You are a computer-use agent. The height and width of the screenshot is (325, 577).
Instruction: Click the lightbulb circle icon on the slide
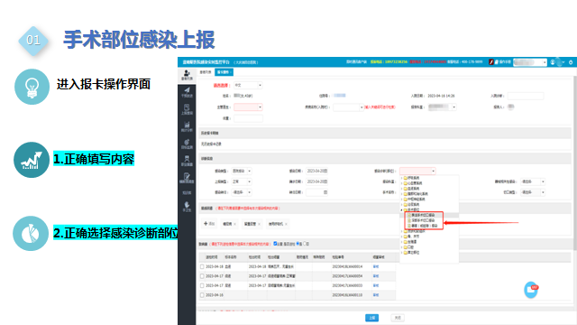(32, 87)
